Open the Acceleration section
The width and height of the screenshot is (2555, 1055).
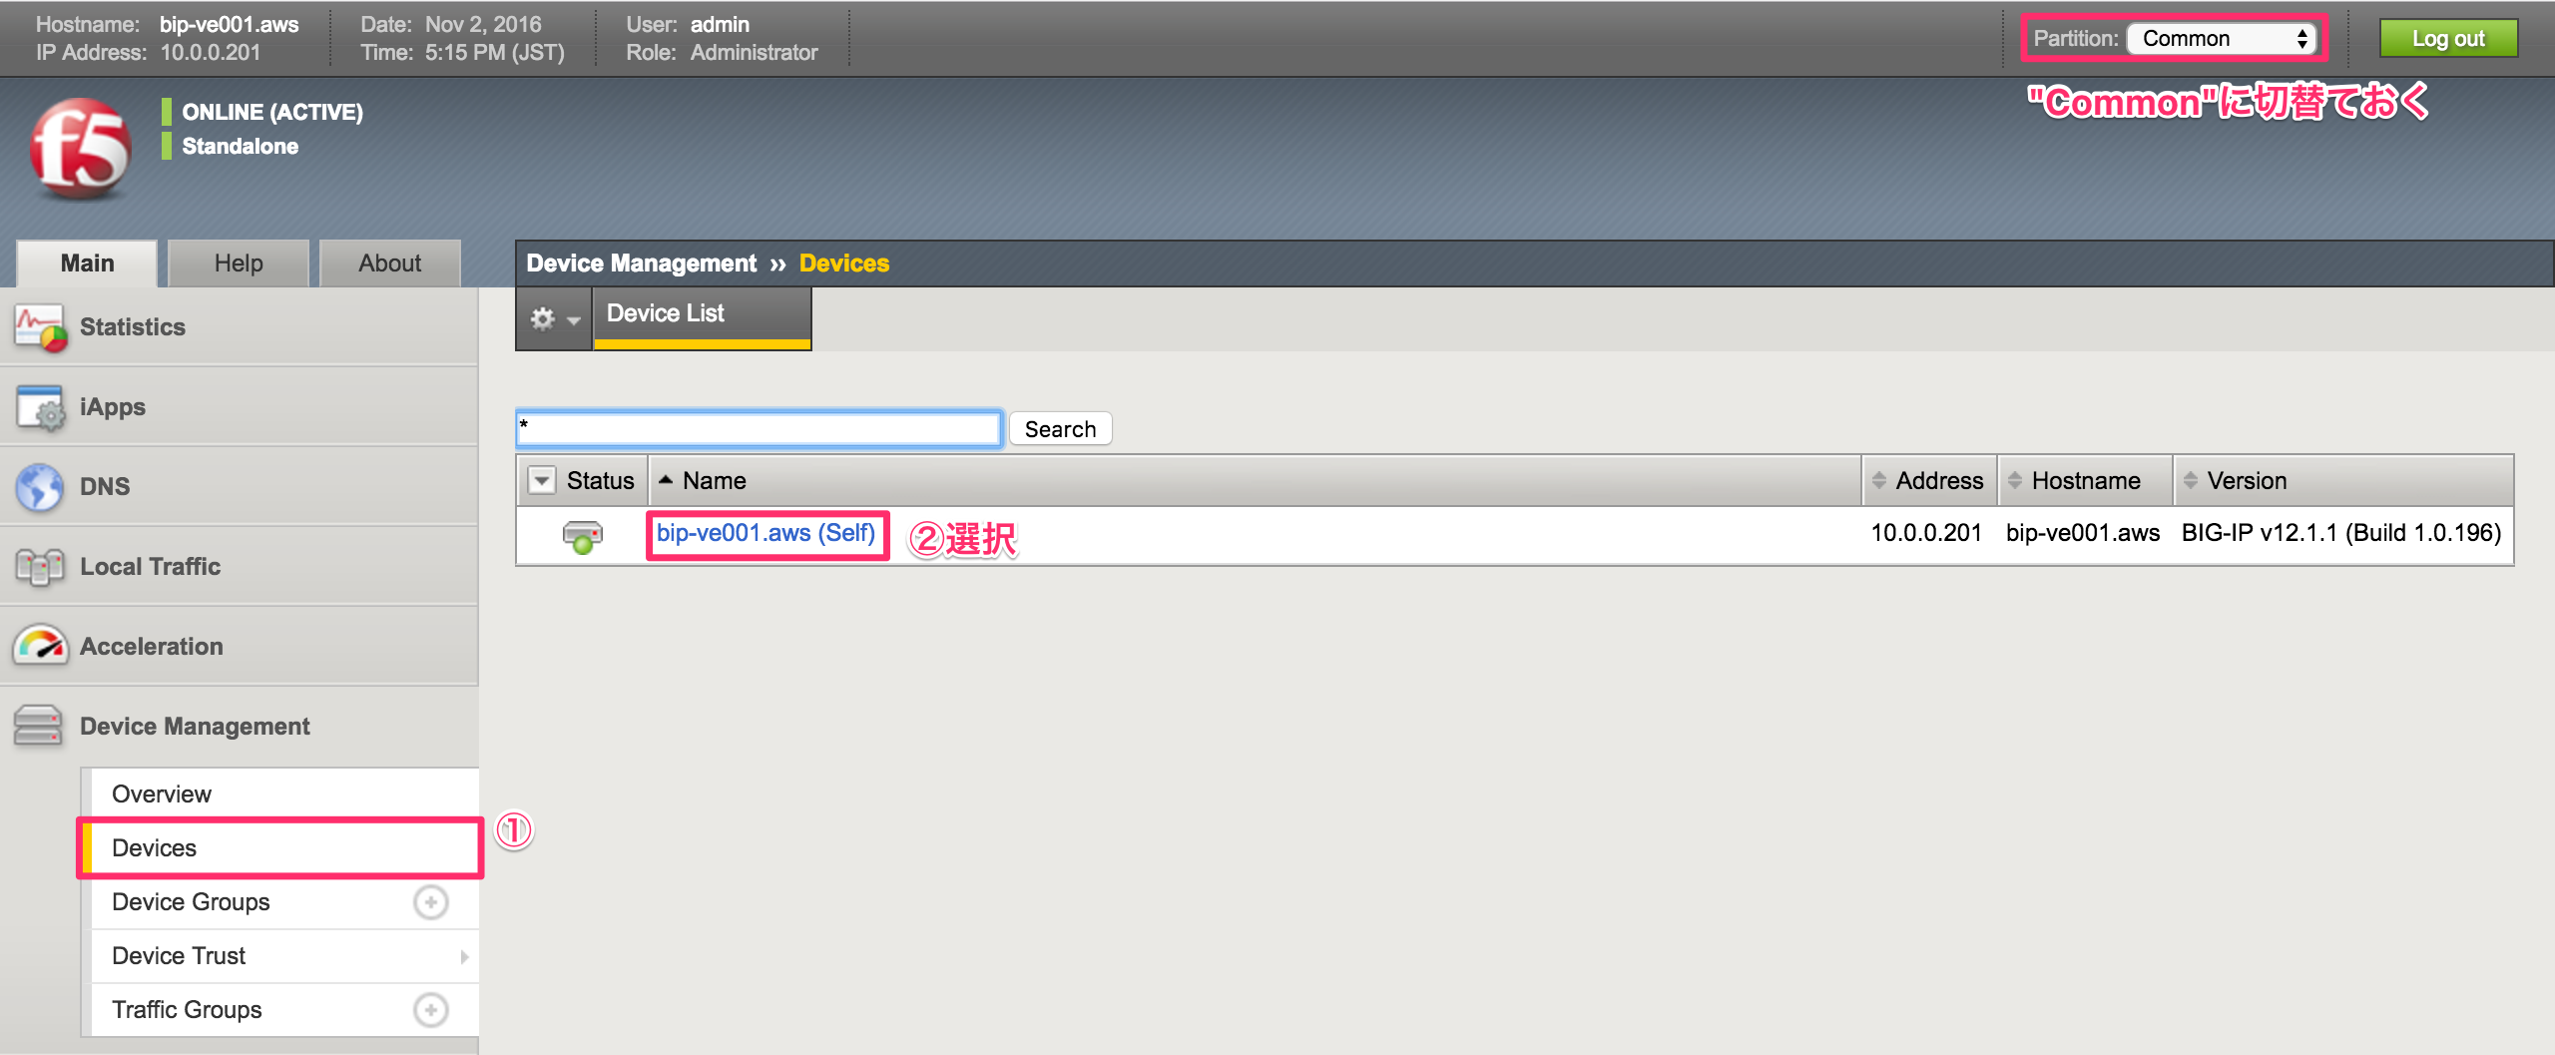[x=152, y=646]
